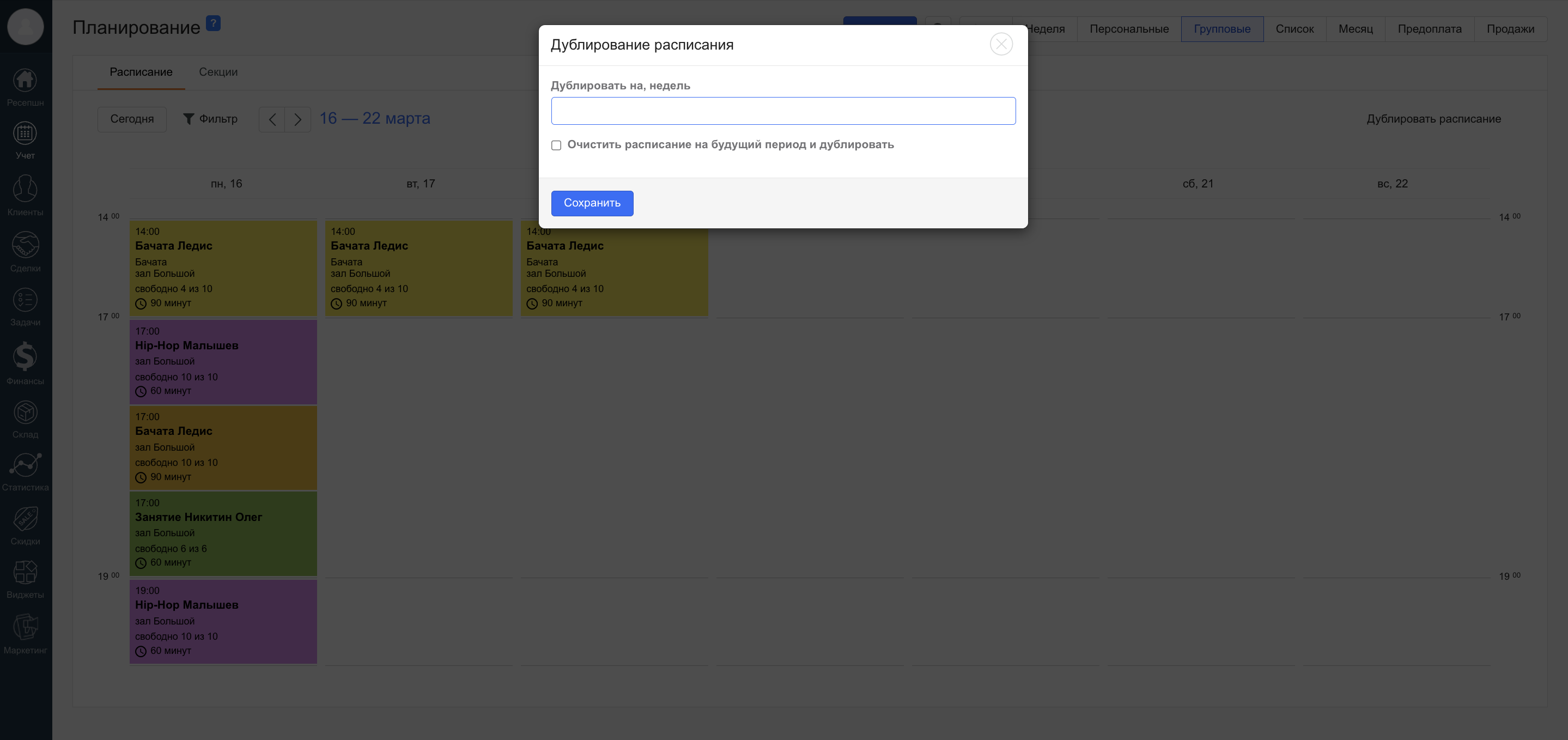1568x740 pixels.
Task: Open the Фильтр filter options
Action: 210,119
